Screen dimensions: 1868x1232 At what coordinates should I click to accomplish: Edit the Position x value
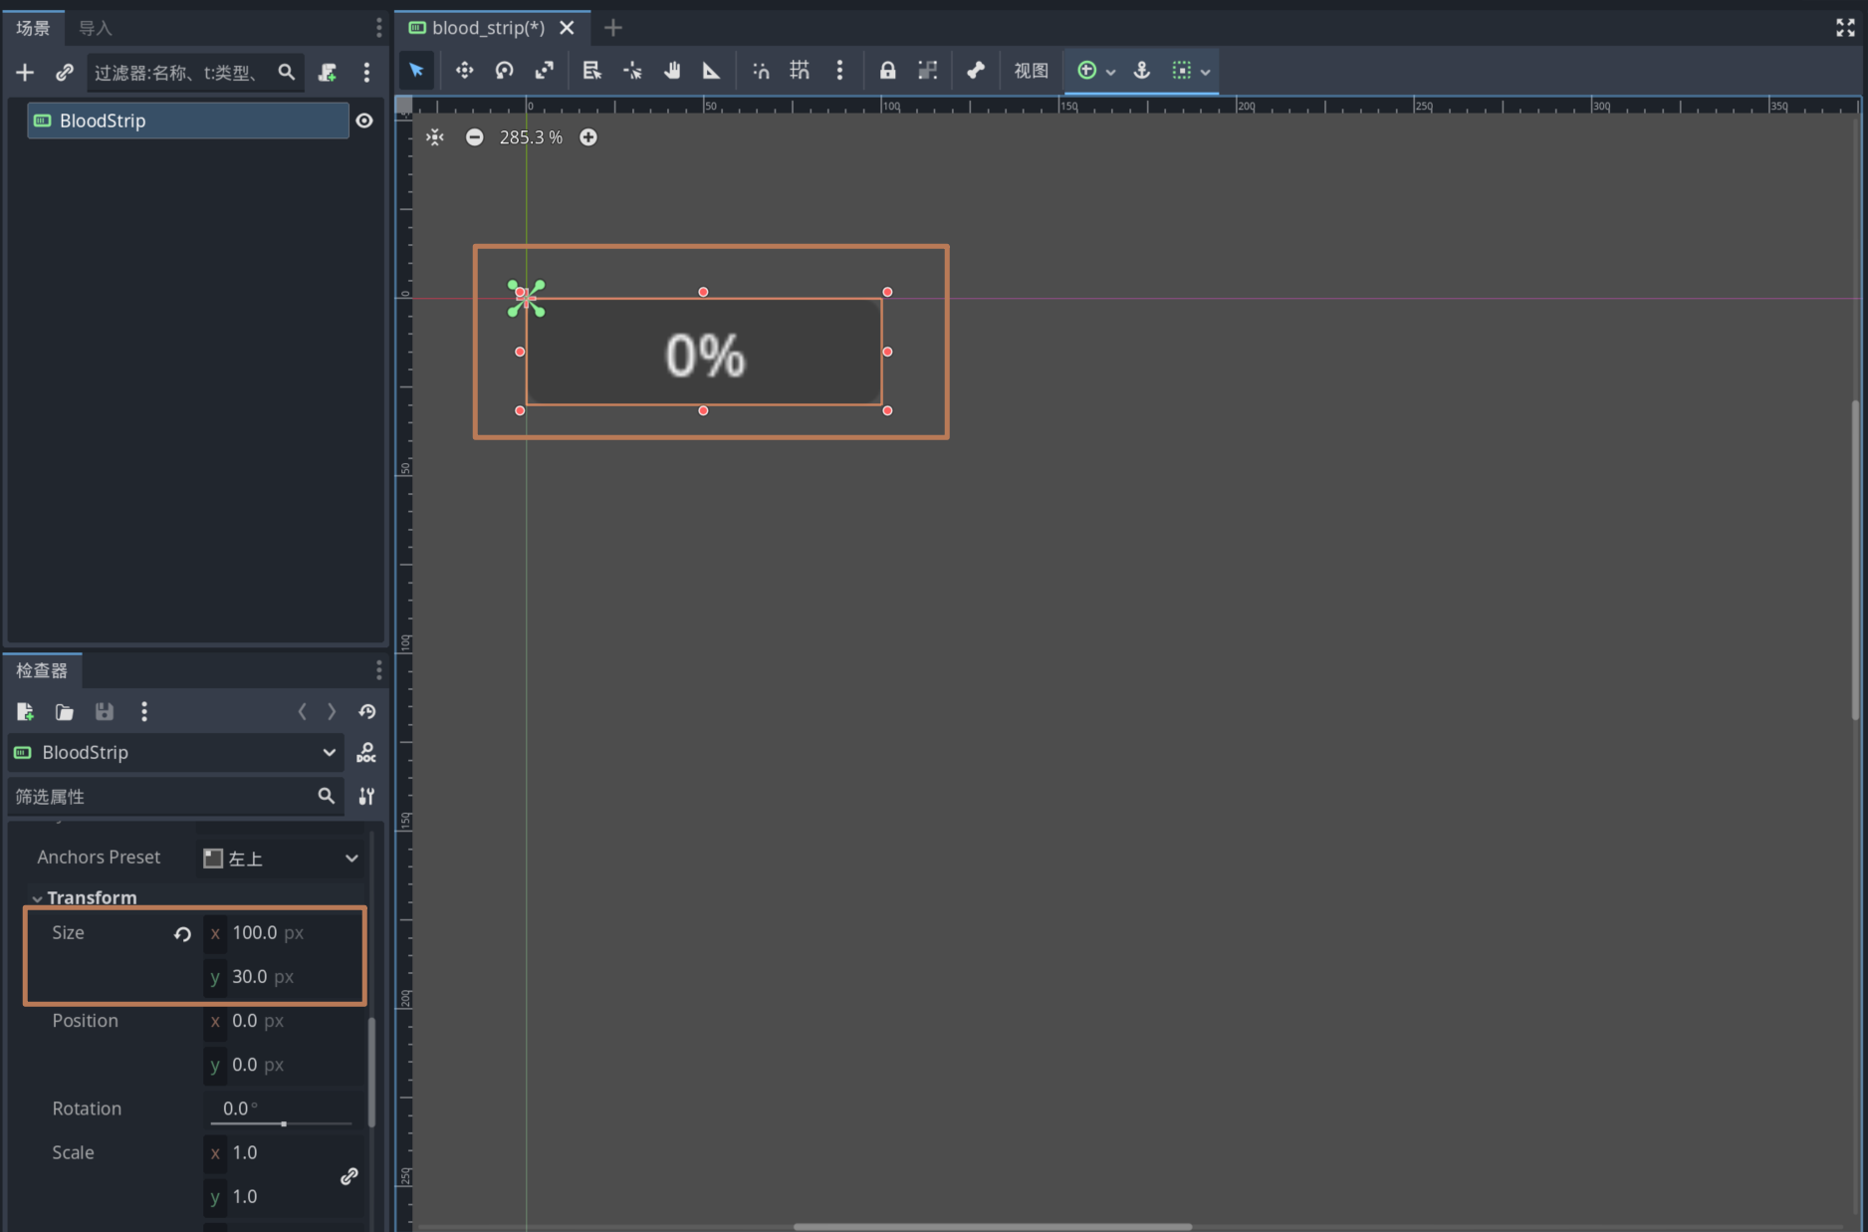(x=283, y=1021)
